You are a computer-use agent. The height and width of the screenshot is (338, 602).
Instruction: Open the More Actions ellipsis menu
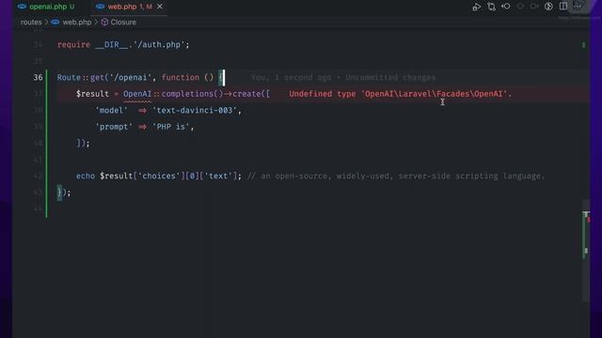[x=578, y=7]
